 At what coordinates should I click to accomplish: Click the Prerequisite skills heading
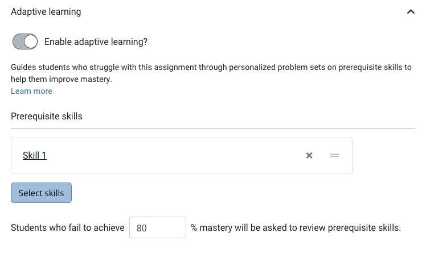pos(47,116)
